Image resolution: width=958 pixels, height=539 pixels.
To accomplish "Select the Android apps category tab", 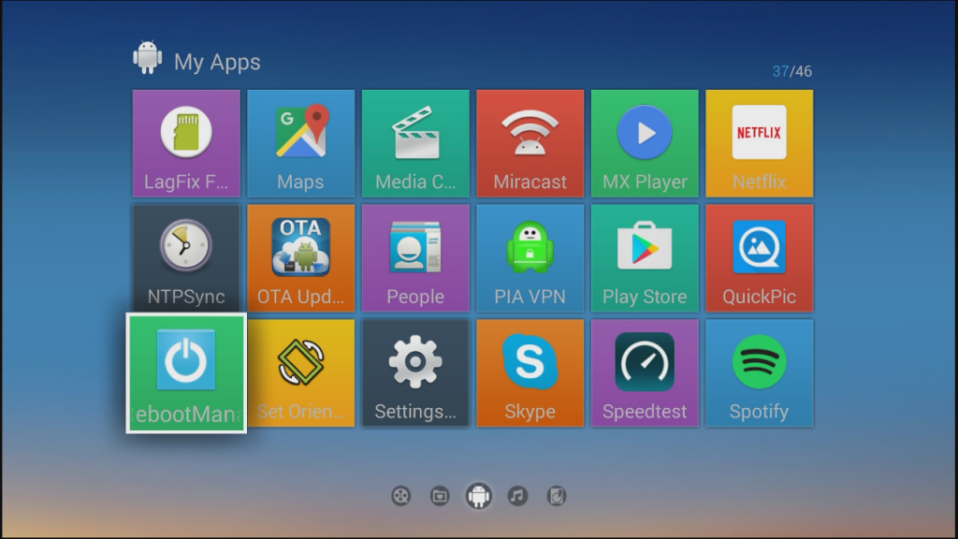I will [x=478, y=496].
